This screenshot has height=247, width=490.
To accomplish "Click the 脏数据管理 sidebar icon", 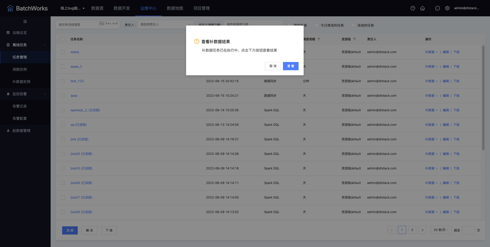I will point(8,130).
